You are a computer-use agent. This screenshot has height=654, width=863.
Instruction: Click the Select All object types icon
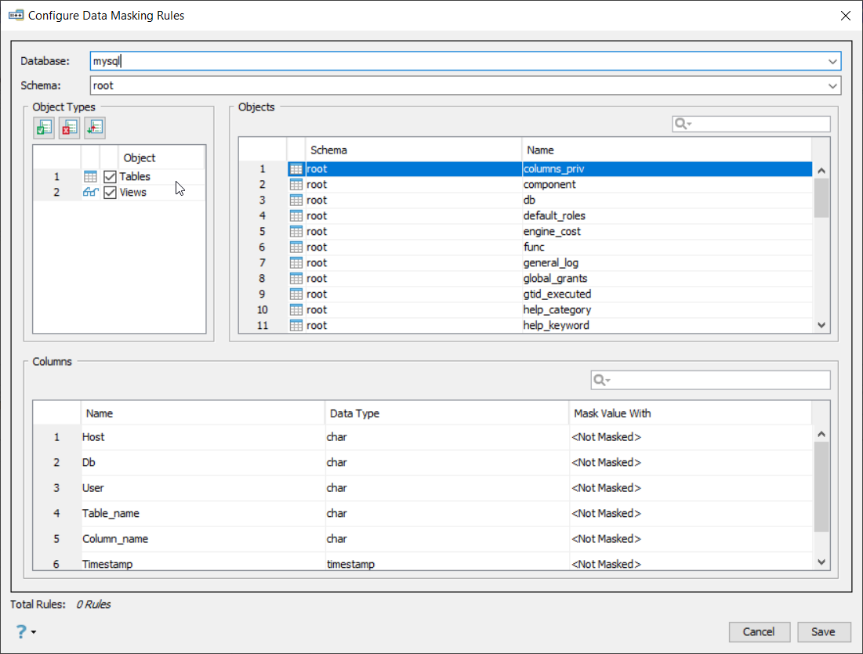tap(44, 128)
